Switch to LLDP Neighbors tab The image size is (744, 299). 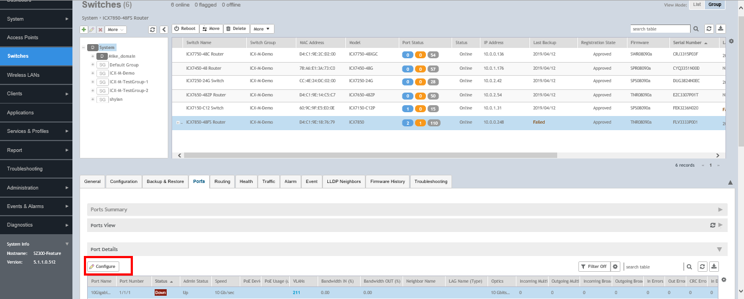pos(343,181)
